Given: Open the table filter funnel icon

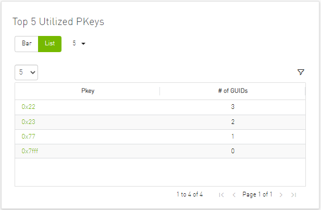Looking at the screenshot, I should (x=301, y=72).
